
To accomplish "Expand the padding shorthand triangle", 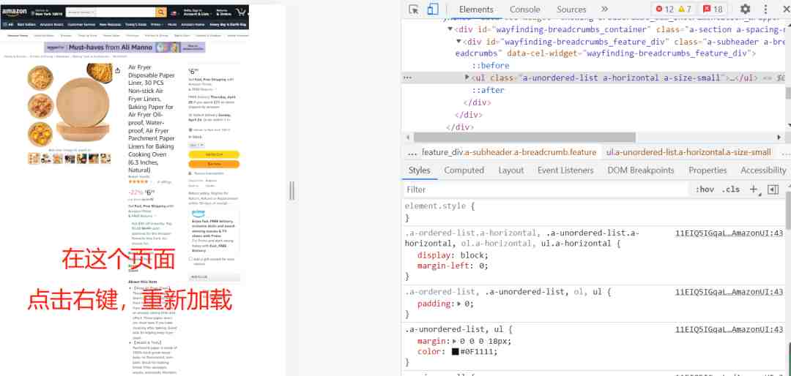I will [459, 304].
